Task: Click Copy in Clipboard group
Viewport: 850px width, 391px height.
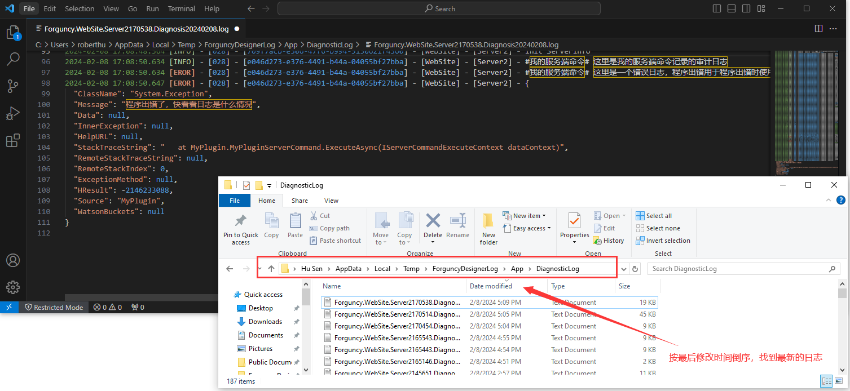Action: (271, 226)
